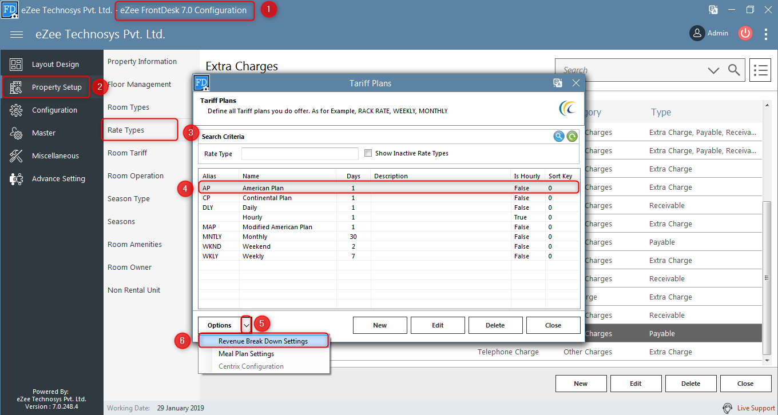
Task: Open Property Information submenu item
Action: pos(142,62)
